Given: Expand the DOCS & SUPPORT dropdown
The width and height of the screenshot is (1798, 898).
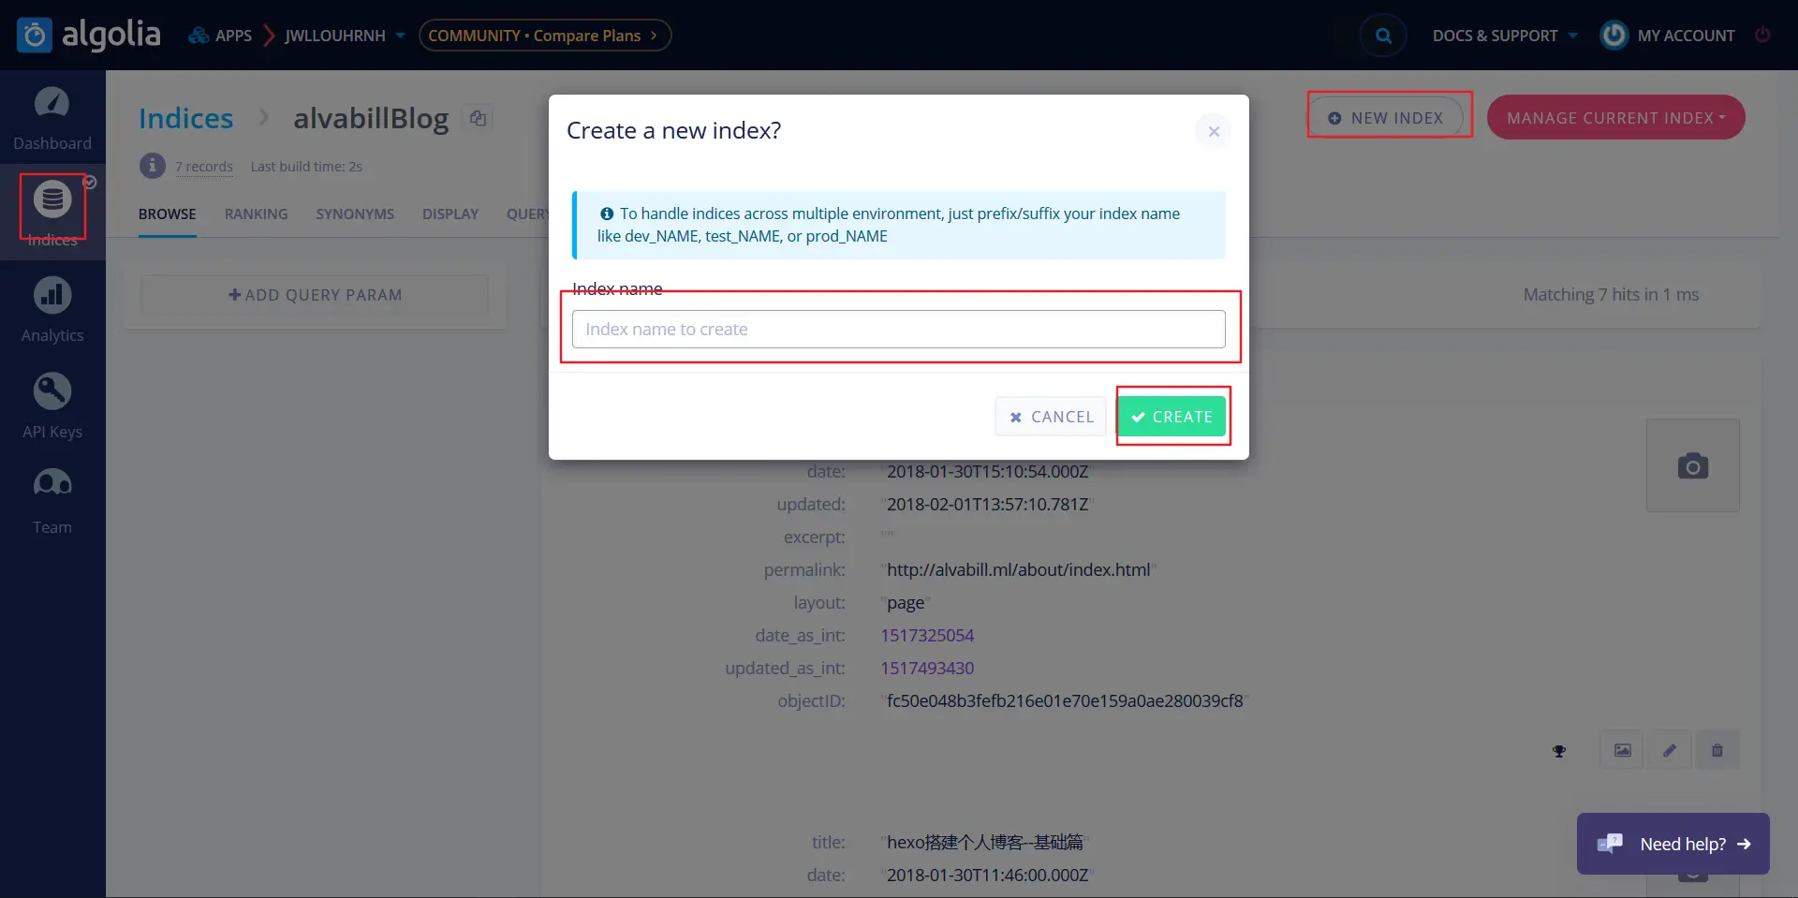Looking at the screenshot, I should (x=1505, y=36).
